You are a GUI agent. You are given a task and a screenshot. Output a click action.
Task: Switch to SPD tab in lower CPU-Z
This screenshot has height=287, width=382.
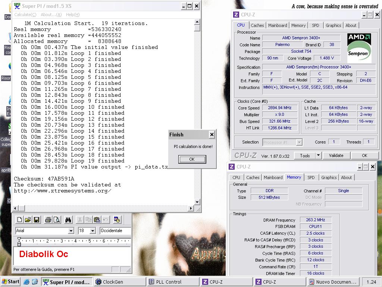point(311,178)
